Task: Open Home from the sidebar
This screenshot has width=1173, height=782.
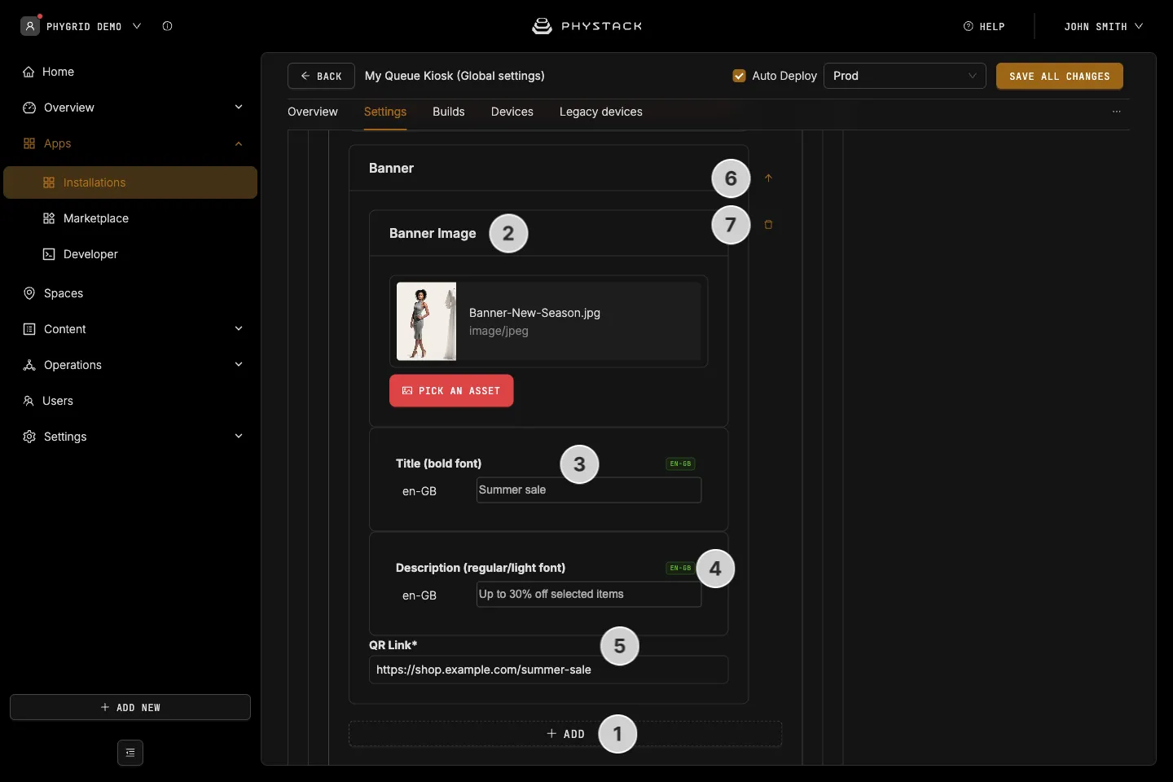Action: (130, 72)
